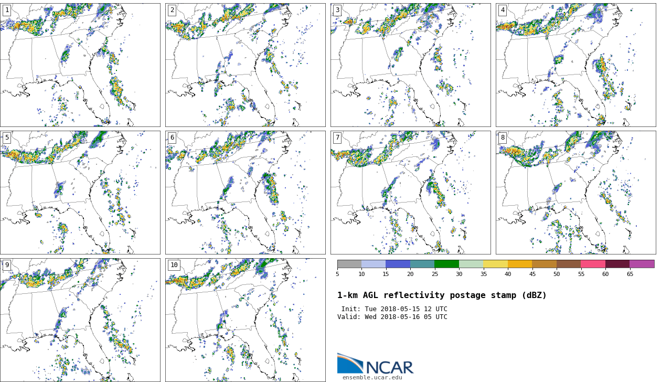Click the maroon 60-65 dBZ swatch

tap(617, 264)
